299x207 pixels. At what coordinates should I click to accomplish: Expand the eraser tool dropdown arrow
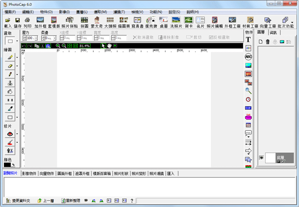(x=17, y=66)
